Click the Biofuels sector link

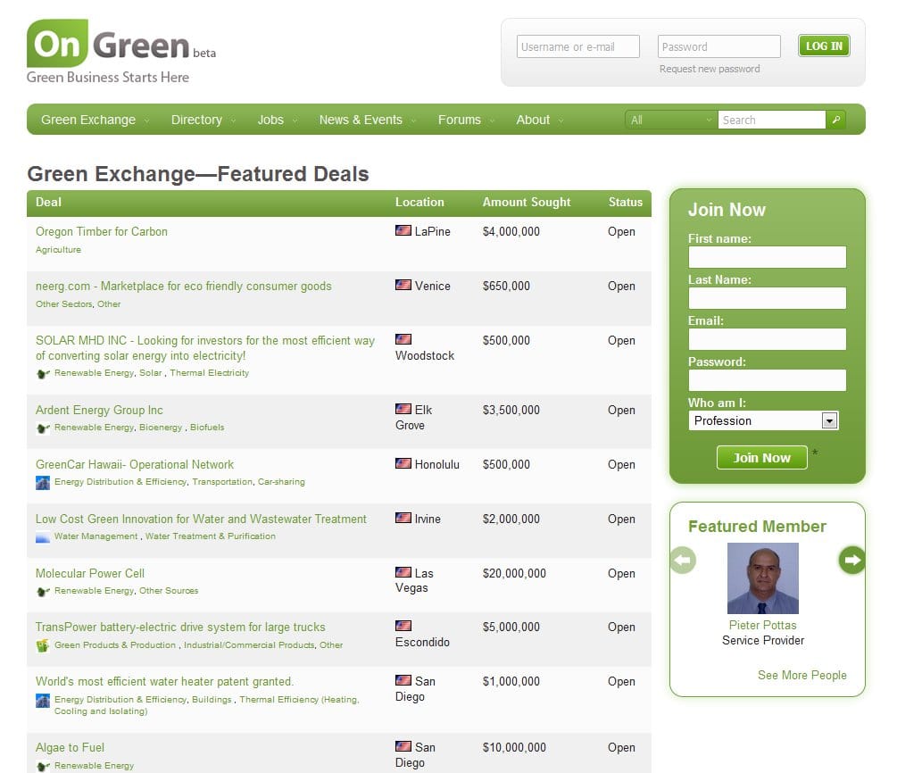point(207,428)
